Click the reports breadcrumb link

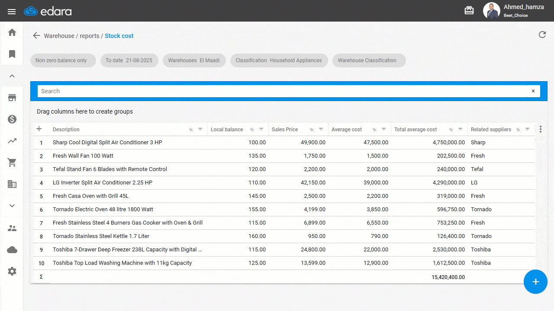(x=90, y=36)
